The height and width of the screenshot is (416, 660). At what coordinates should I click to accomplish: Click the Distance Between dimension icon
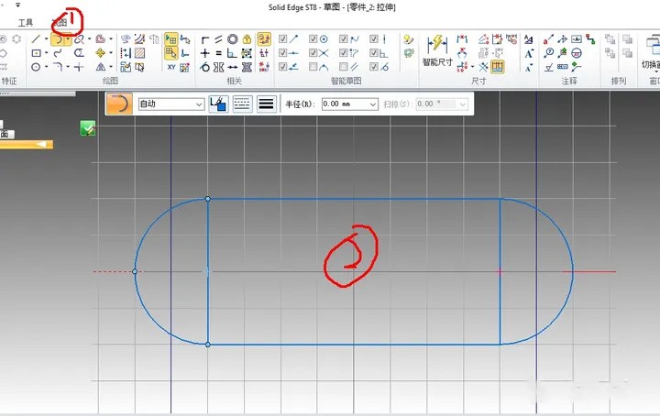462,39
